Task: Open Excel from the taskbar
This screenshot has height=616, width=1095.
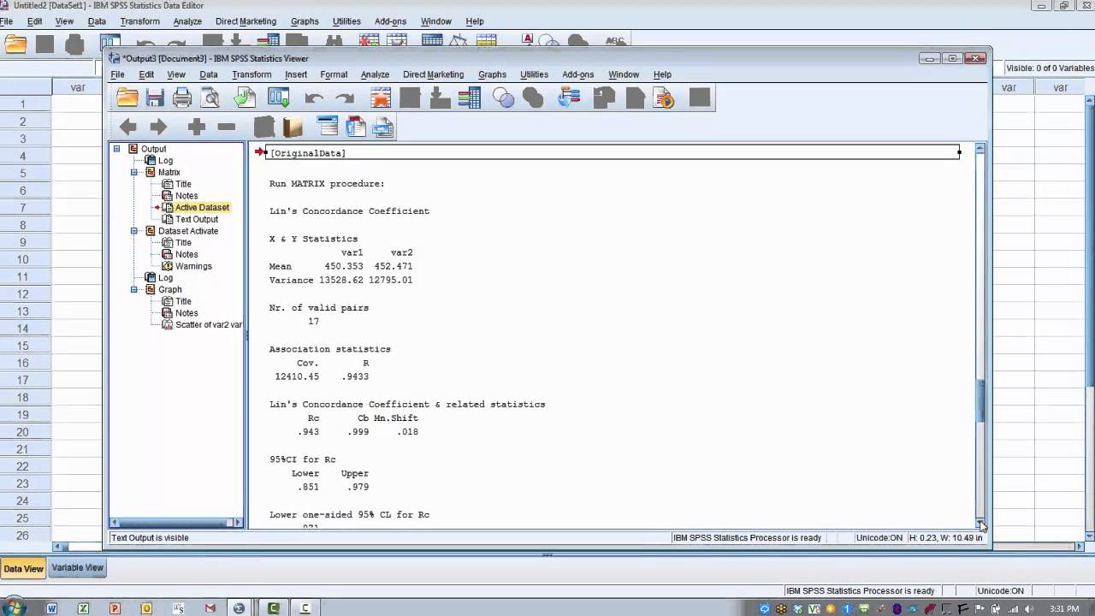Action: (83, 608)
